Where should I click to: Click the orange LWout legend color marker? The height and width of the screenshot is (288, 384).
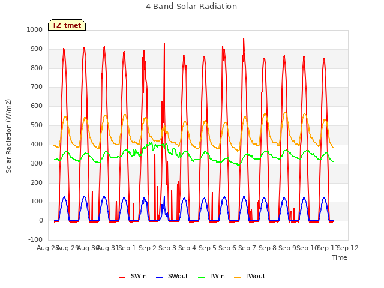(238, 277)
